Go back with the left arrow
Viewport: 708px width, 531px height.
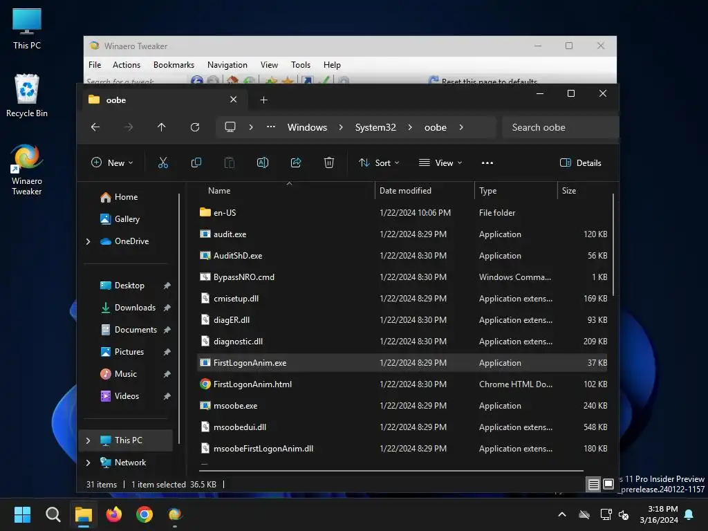95,127
